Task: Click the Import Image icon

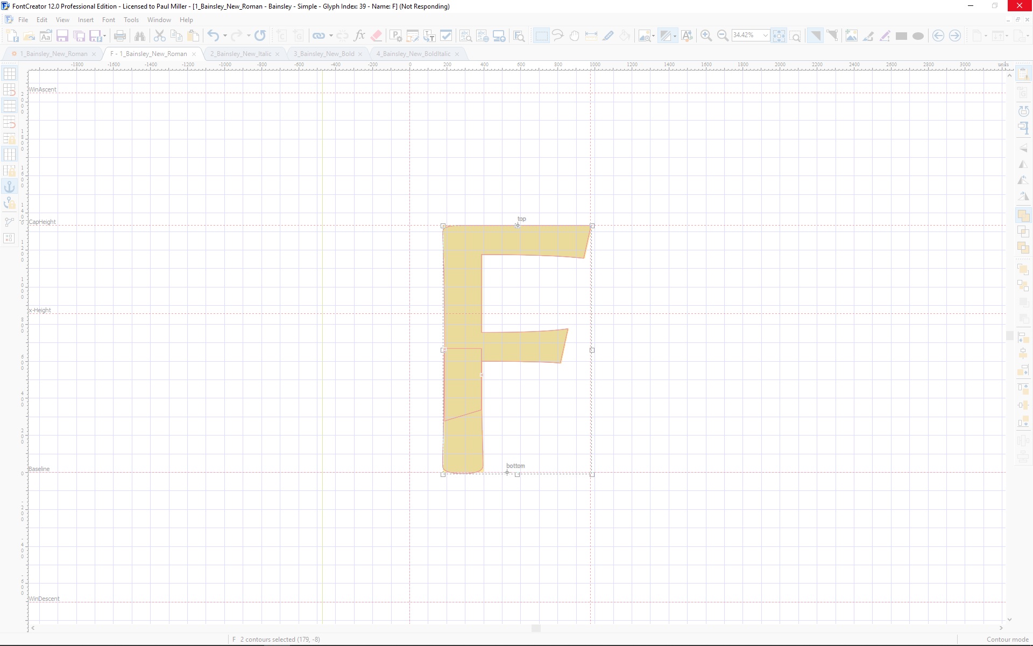Action: pyautogui.click(x=851, y=36)
